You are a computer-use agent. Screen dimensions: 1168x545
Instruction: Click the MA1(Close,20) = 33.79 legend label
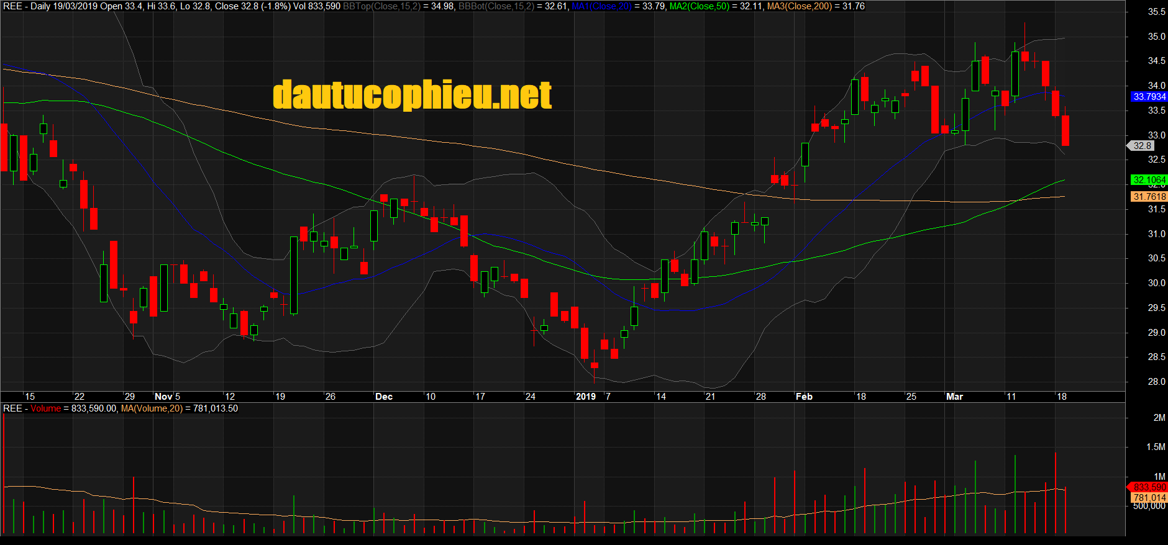[618, 6]
